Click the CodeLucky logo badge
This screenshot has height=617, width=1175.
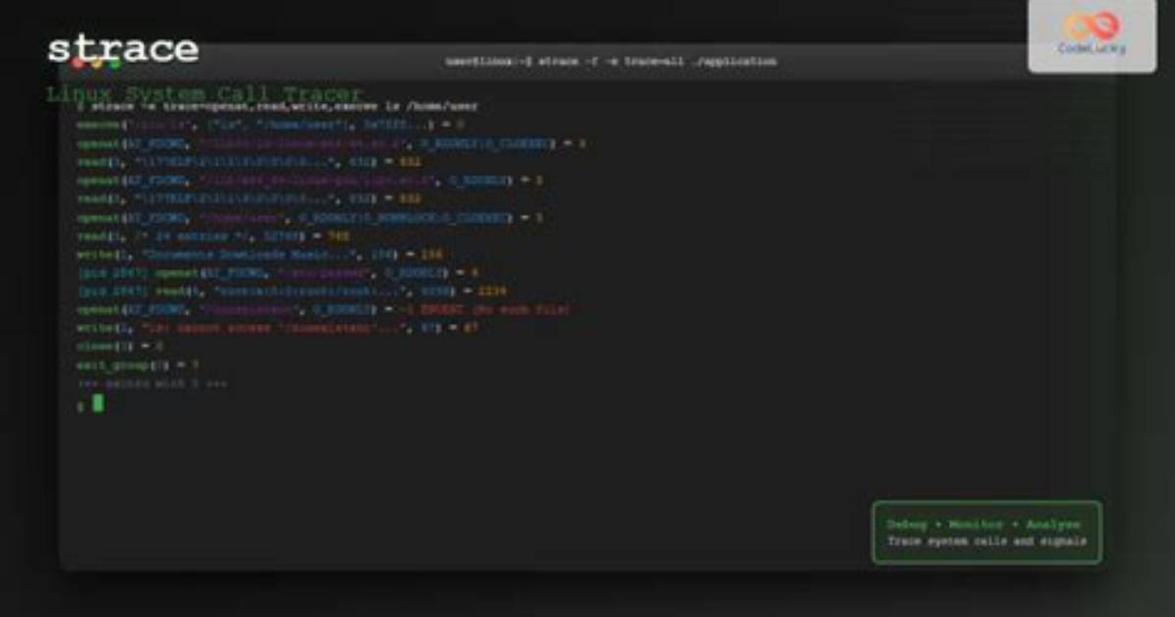pos(1091,34)
